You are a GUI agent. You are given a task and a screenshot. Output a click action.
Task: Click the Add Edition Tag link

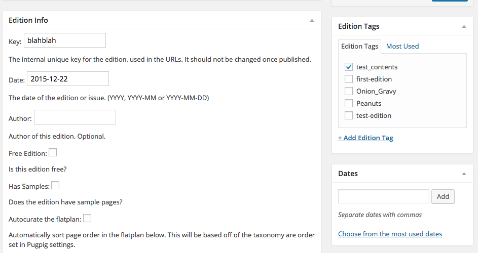tap(365, 138)
